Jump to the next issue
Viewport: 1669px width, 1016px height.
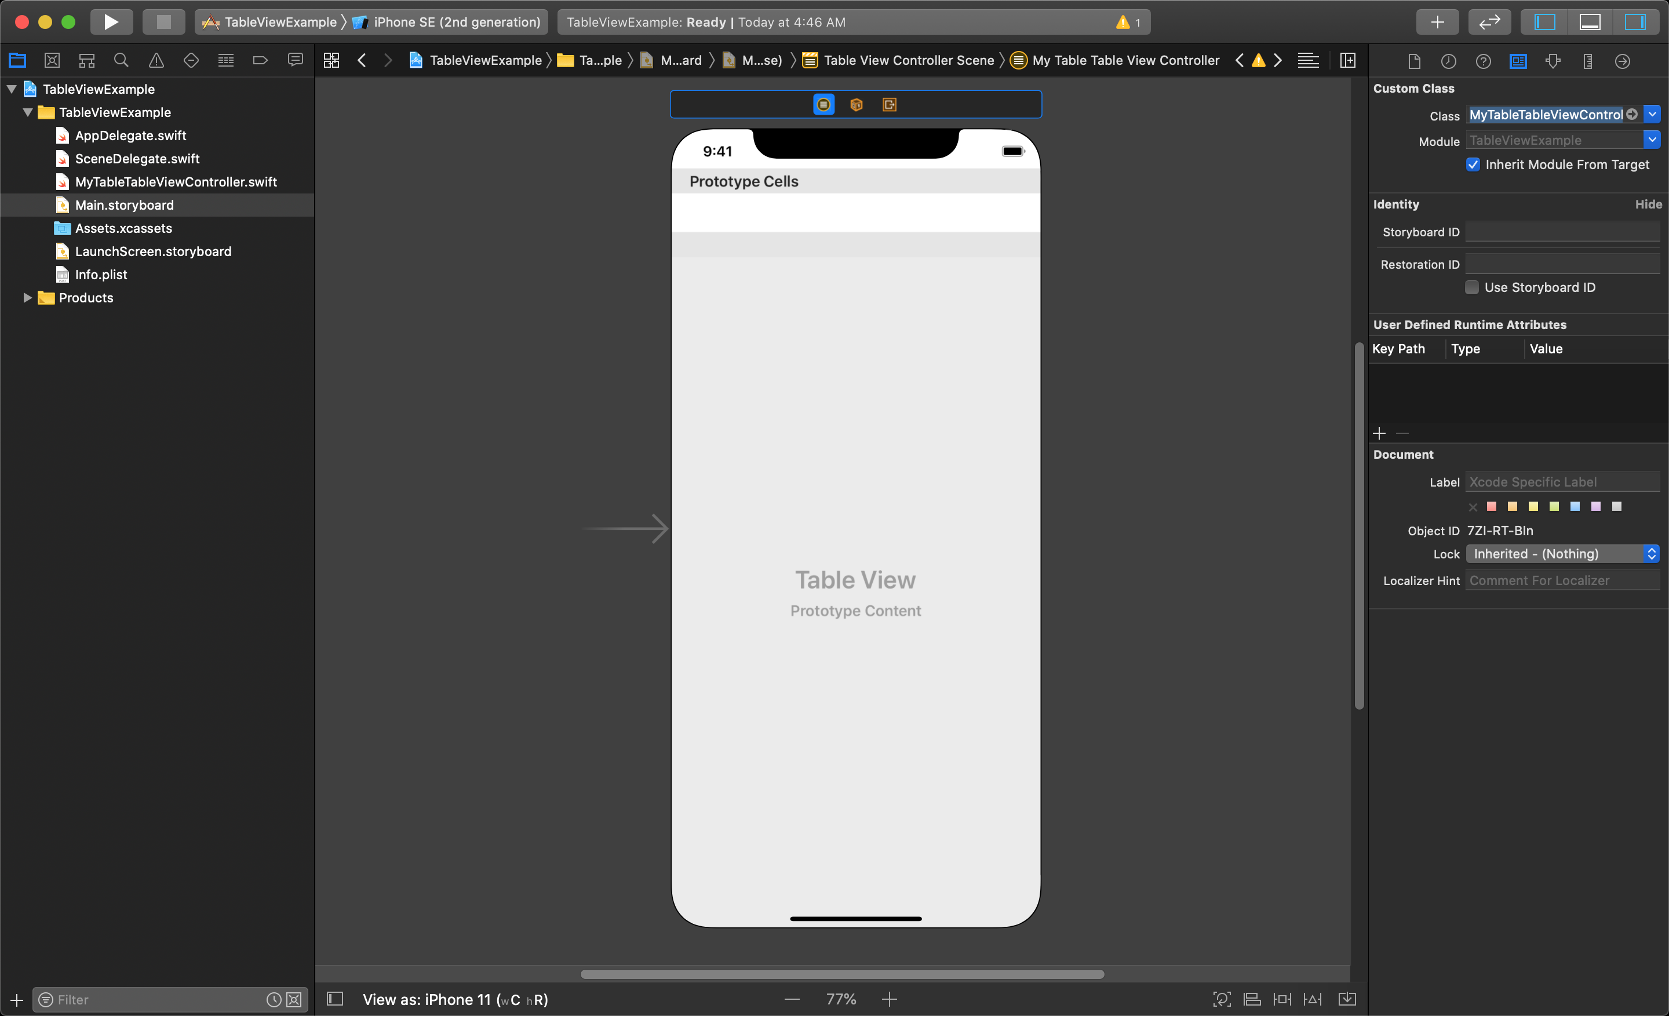pos(1277,60)
